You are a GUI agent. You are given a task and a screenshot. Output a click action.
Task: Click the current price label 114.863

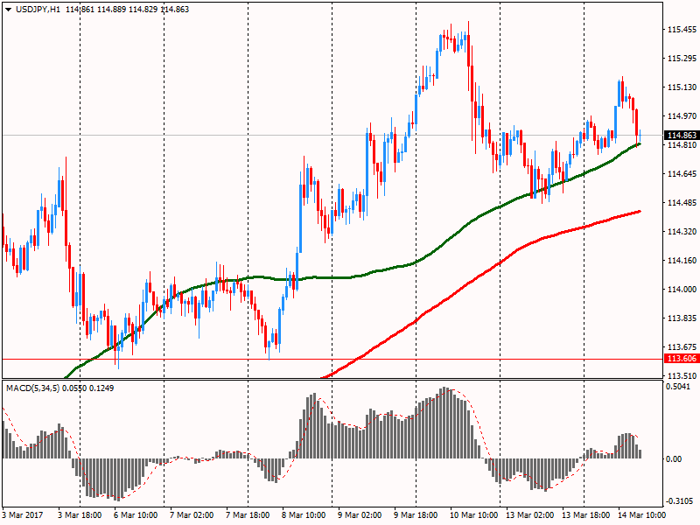click(682, 136)
